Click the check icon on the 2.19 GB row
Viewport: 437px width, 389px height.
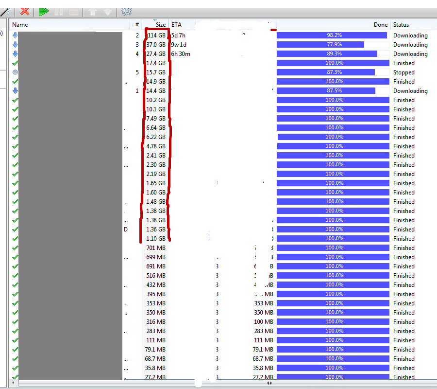click(16, 174)
